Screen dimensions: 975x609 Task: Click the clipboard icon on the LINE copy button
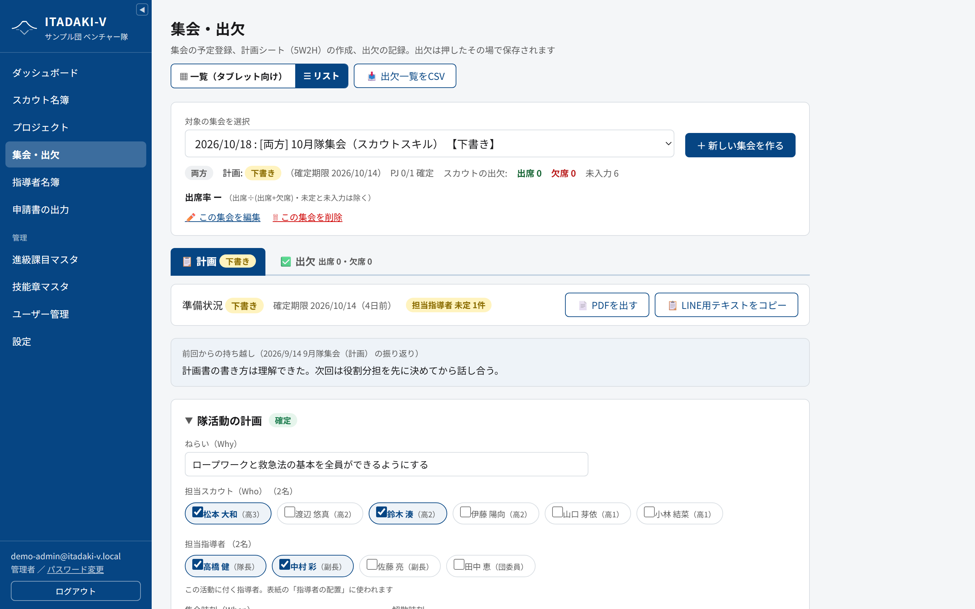pos(672,305)
